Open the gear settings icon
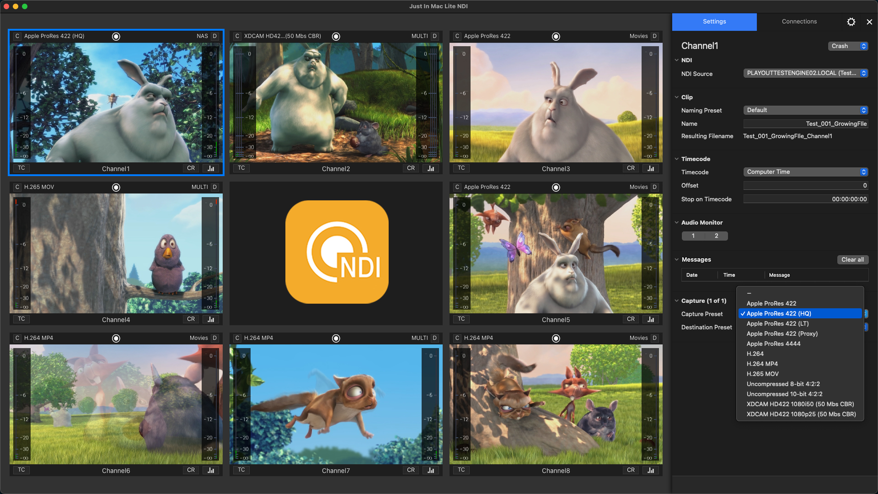The image size is (878, 494). pos(851,21)
